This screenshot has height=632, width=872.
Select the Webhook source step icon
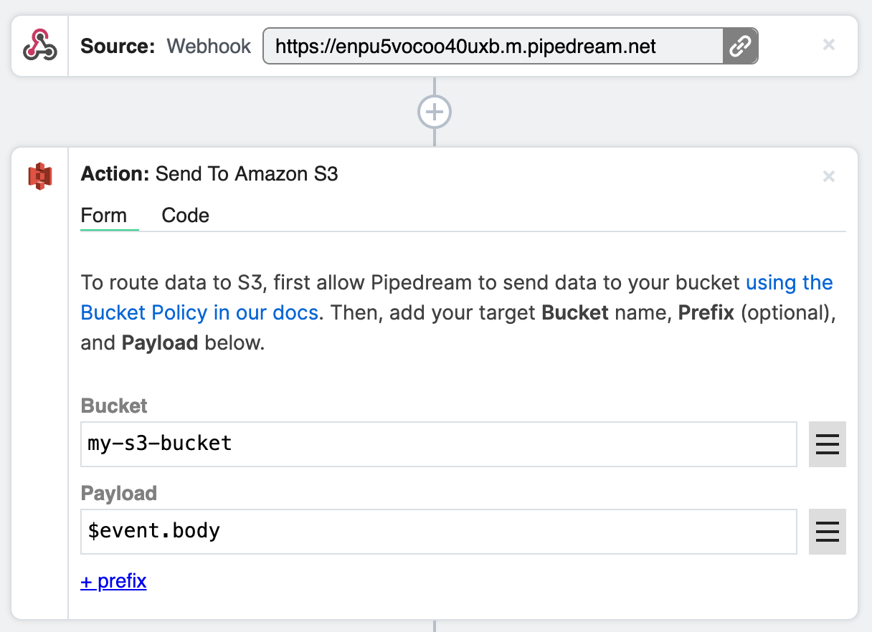40,44
